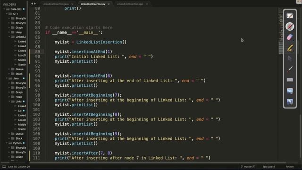Click the side bar toggle icon in status bar

(x=4, y=167)
